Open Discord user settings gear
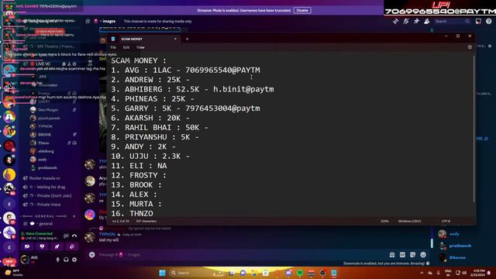The height and width of the screenshot is (279, 496). click(74, 260)
